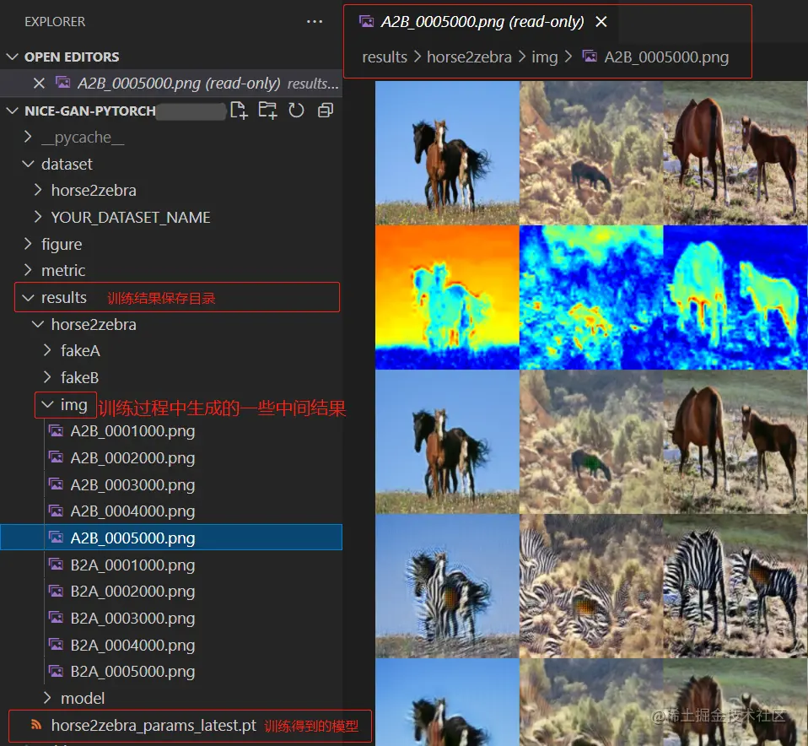This screenshot has width=808, height=746.
Task: Open horse2zebra_params_latest.pt file
Action: click(x=154, y=726)
